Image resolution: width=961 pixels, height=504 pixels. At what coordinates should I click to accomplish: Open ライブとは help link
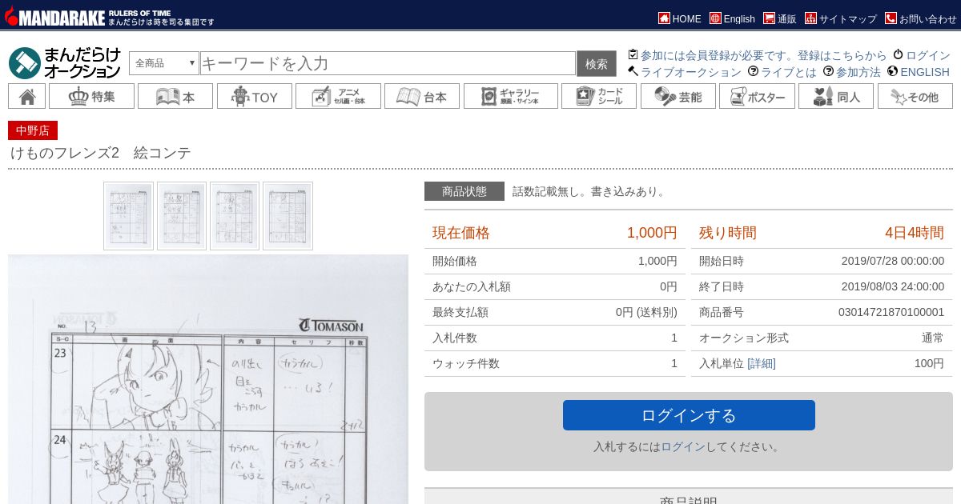click(782, 72)
